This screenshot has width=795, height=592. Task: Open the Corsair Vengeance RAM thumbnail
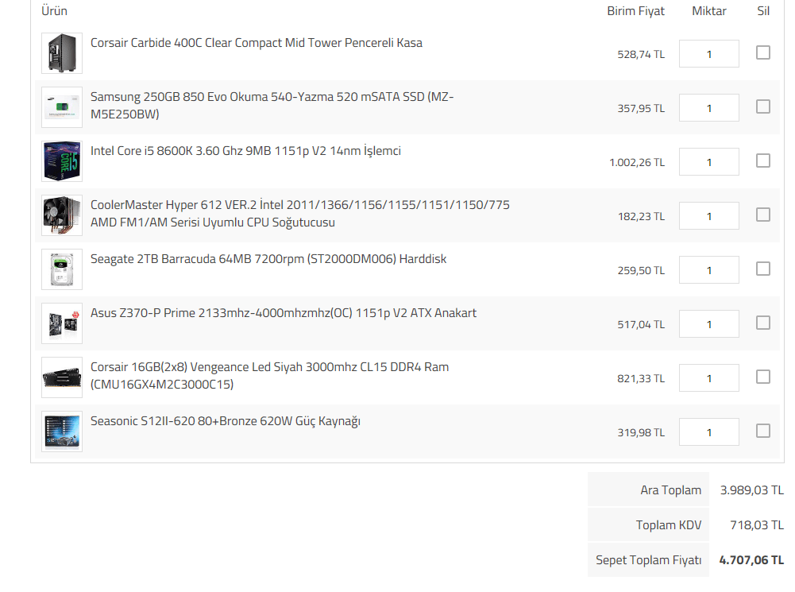click(62, 377)
